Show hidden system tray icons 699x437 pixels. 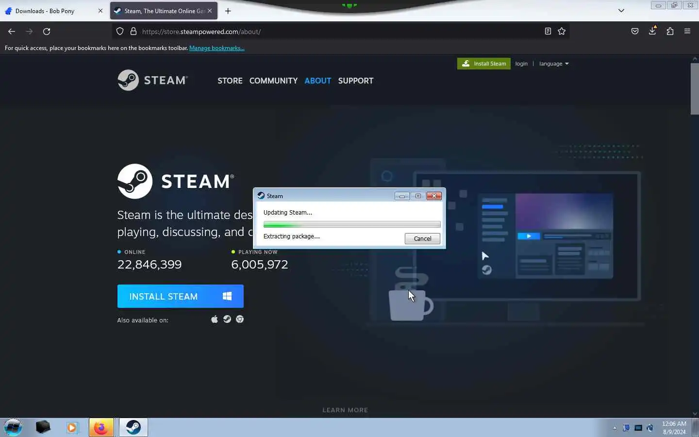click(615, 428)
